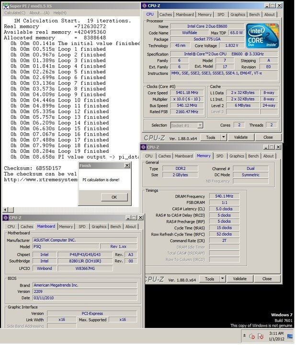The height and width of the screenshot is (345, 296).
Task: Click the Core Speed 5401.18 MHz field
Action: pyautogui.click(x=187, y=92)
